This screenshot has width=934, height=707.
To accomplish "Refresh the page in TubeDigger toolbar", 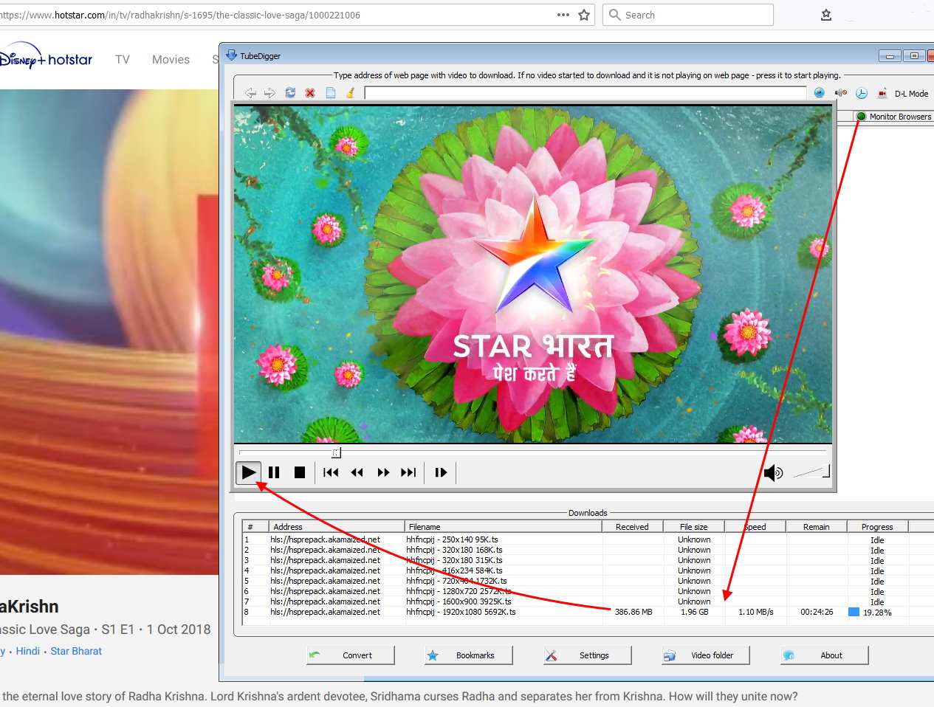I will point(290,93).
